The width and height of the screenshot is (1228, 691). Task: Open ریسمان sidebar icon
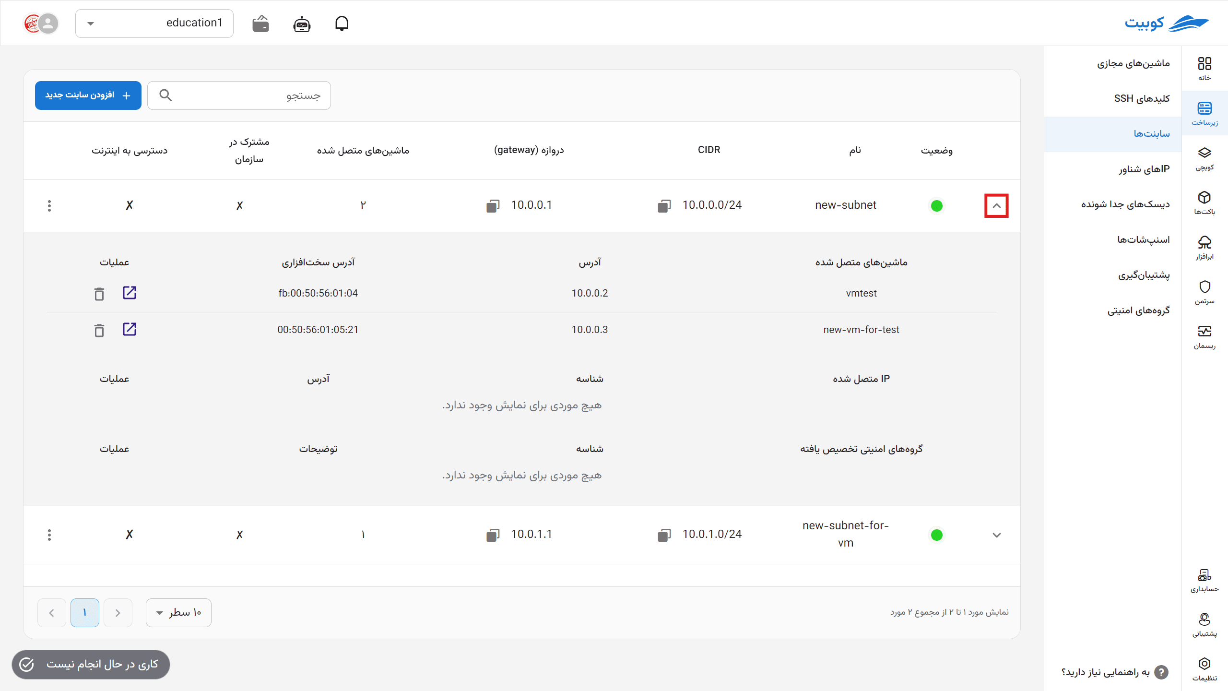pos(1204,336)
